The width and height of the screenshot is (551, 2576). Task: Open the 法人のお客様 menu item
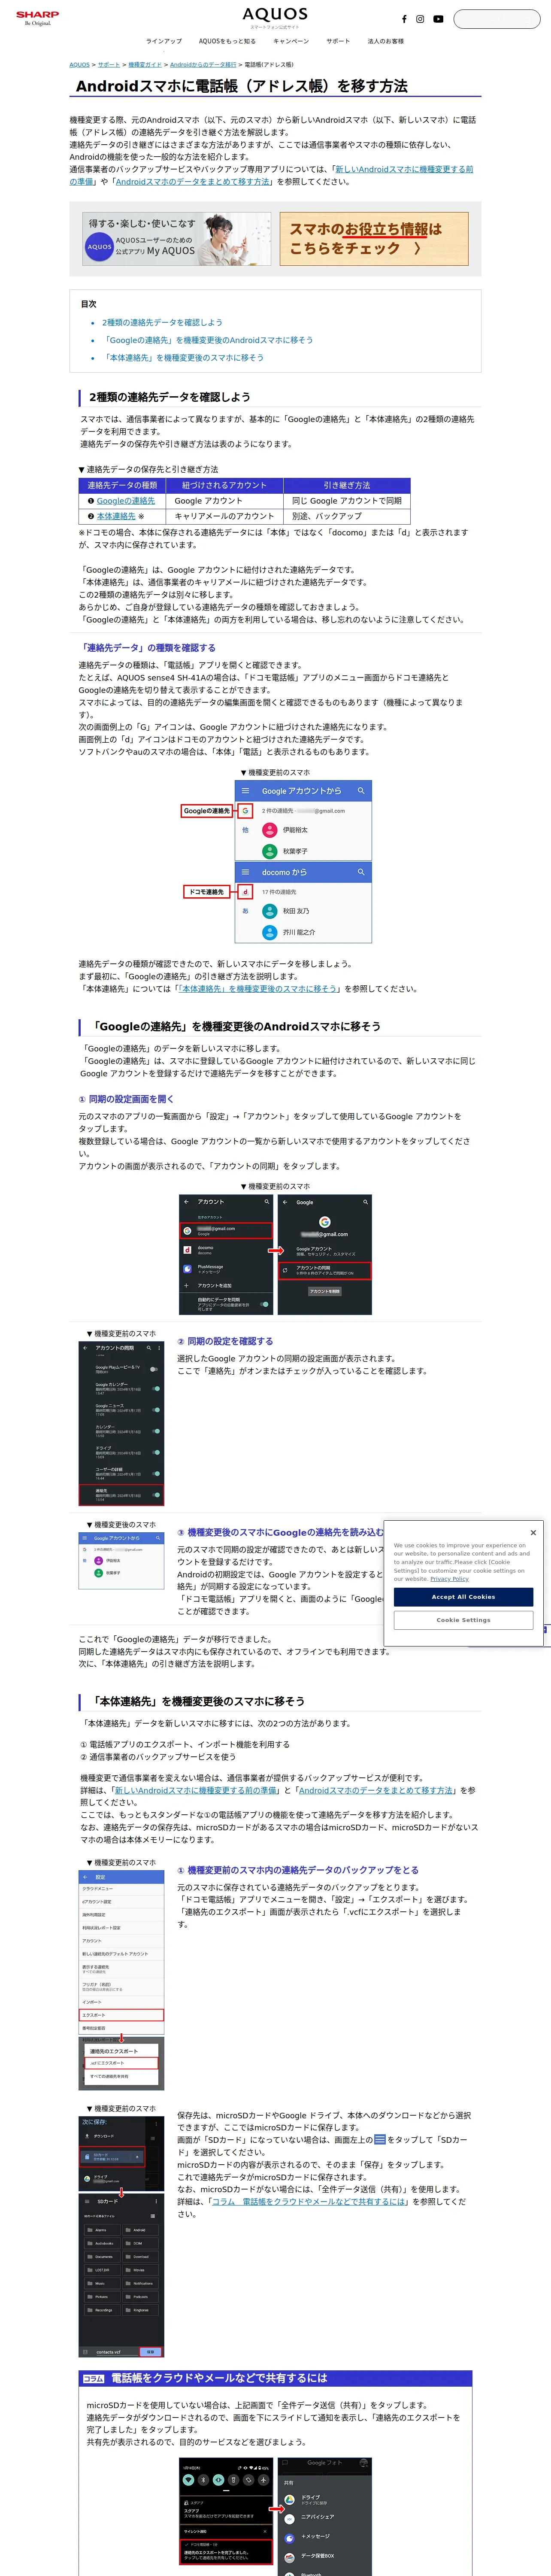click(386, 41)
